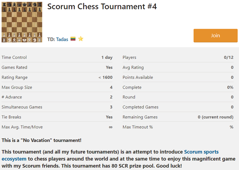This screenshot has width=239, height=170.
Task: Open tournament director Tadas profile
Action: pyautogui.click(x=62, y=39)
